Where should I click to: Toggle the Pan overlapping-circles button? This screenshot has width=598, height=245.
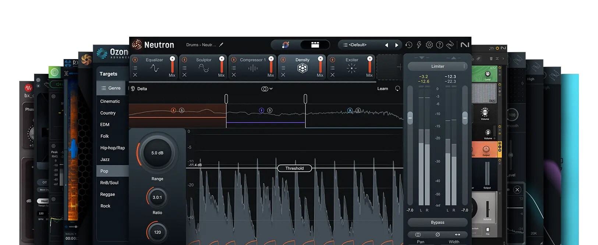tap(418, 235)
